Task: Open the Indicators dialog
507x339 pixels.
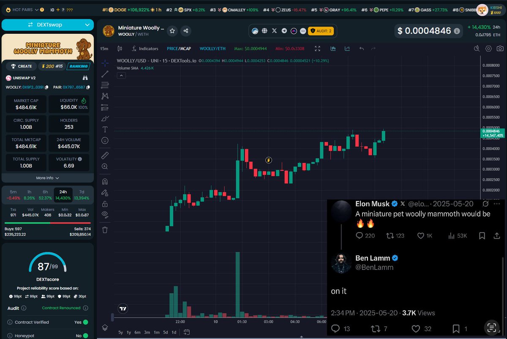Action: (x=145, y=49)
